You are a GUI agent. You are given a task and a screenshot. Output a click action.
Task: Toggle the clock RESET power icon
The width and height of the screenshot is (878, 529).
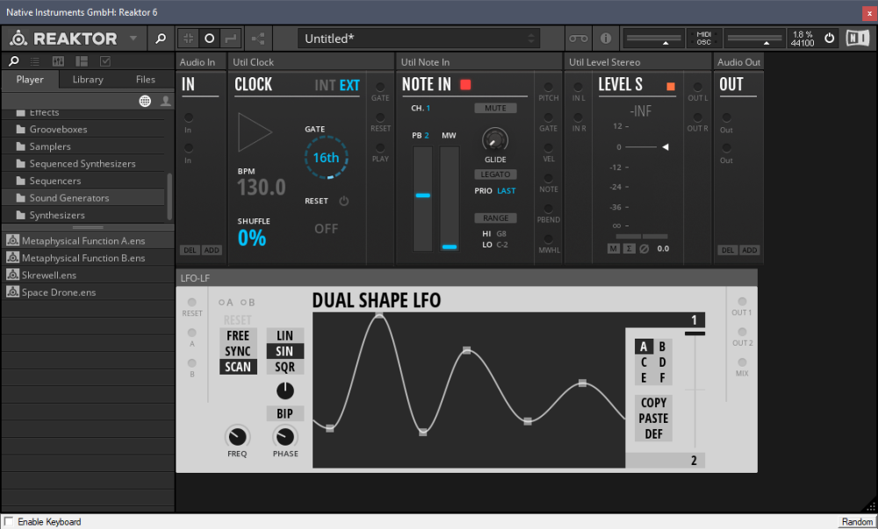344,201
